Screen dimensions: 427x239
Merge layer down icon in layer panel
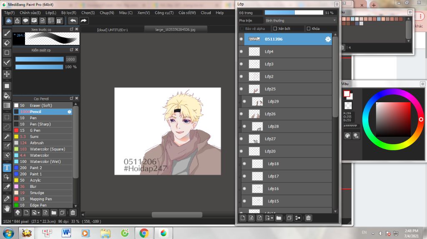298,218
